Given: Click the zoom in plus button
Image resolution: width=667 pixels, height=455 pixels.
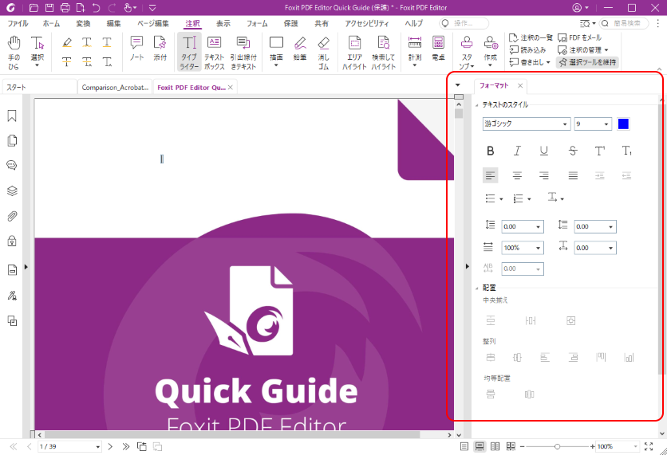Looking at the screenshot, I should 592,446.
